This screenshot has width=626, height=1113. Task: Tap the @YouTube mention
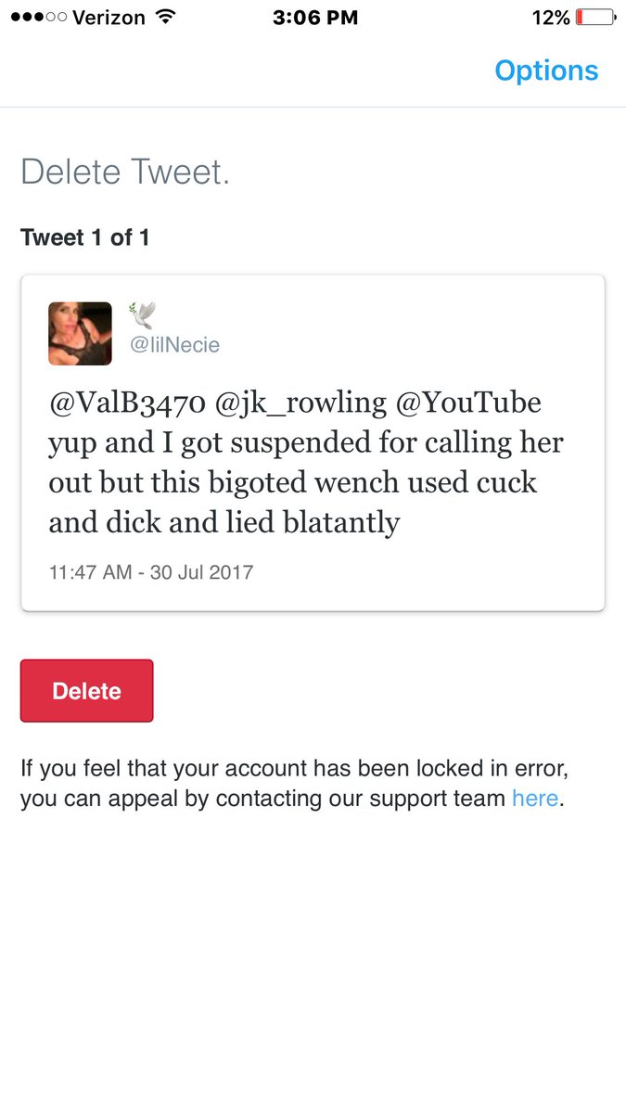click(x=467, y=403)
